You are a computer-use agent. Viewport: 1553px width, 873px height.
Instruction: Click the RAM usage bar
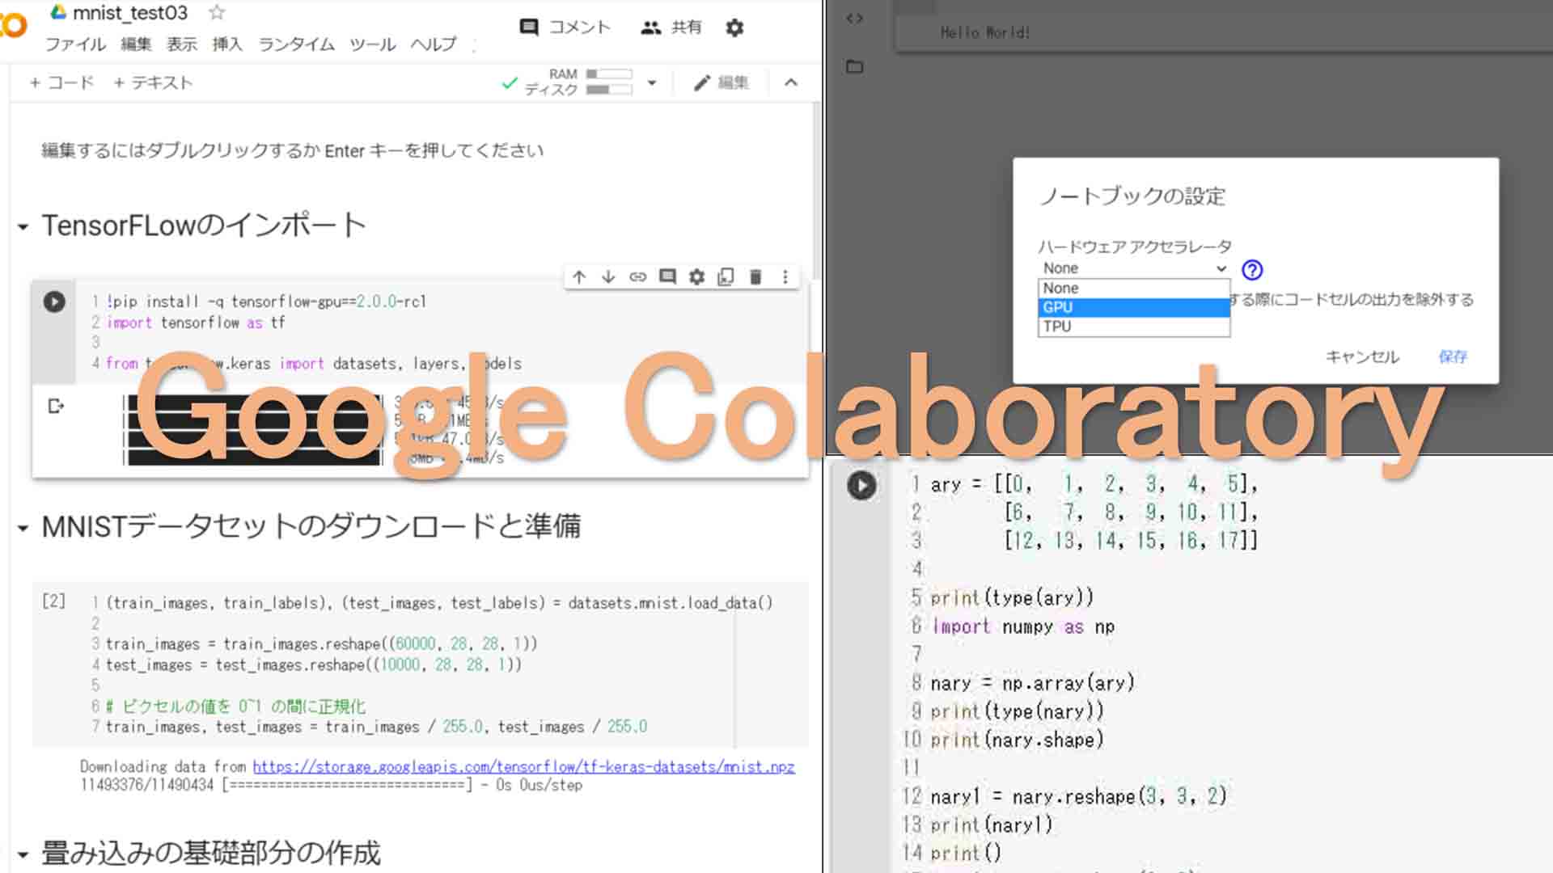[609, 74]
